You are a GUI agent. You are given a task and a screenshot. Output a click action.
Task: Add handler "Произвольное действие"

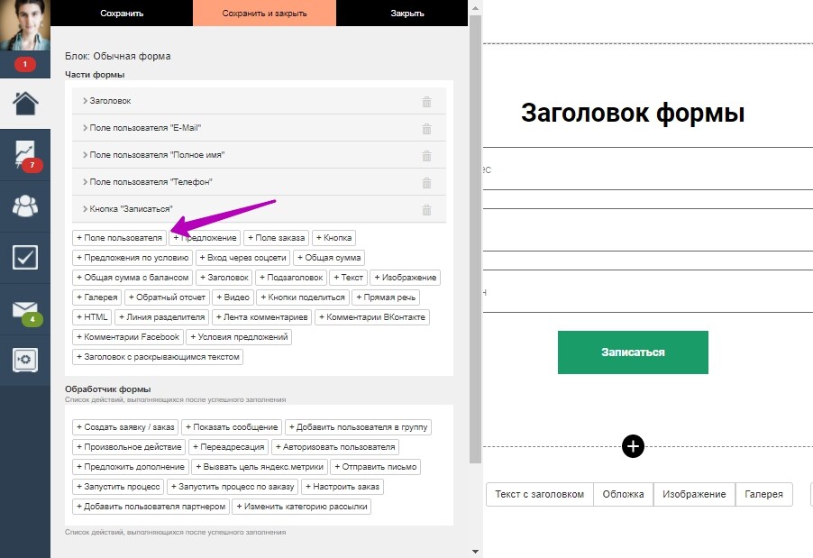129,447
